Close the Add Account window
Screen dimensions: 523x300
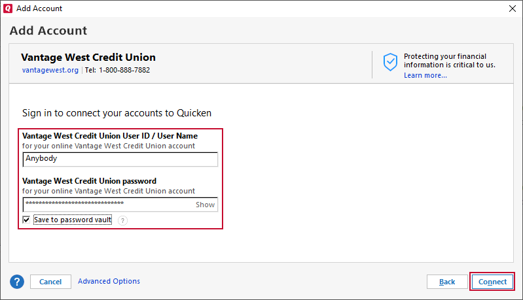coord(512,8)
